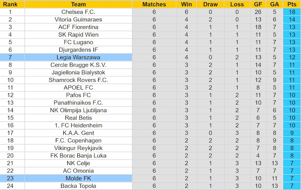This screenshot has width=301, height=190.
Task: Click the ACF Fiorentina team name
Action: [78, 27]
